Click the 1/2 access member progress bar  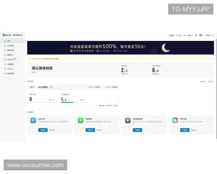pos(73,102)
